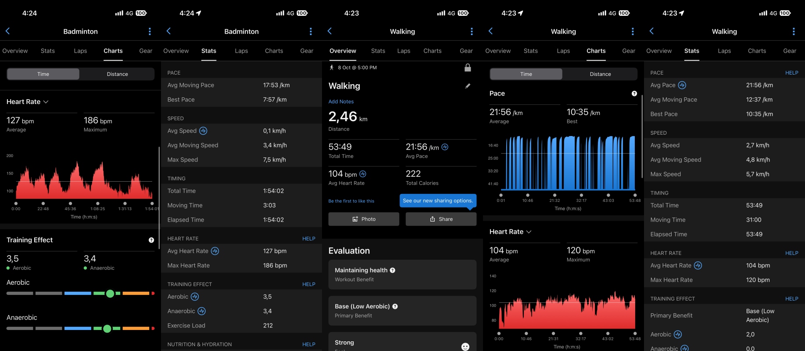
Task: Tap the Anaerobic training effect slider dot
Action: tap(107, 329)
